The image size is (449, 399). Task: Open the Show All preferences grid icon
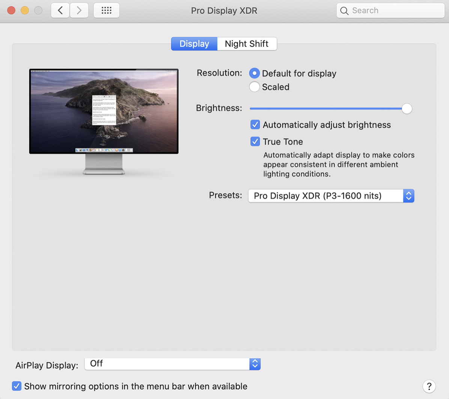click(x=106, y=10)
